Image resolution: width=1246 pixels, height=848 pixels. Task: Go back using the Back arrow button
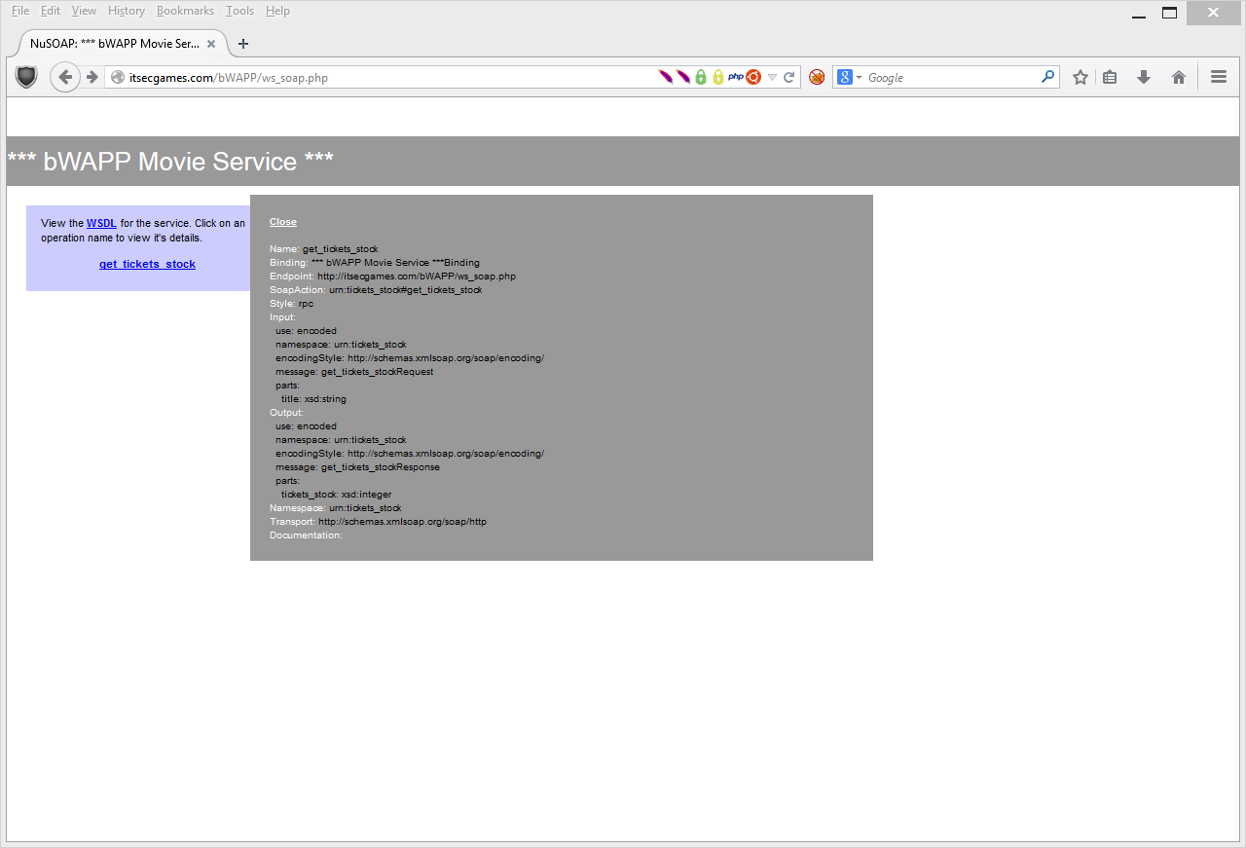(x=64, y=77)
